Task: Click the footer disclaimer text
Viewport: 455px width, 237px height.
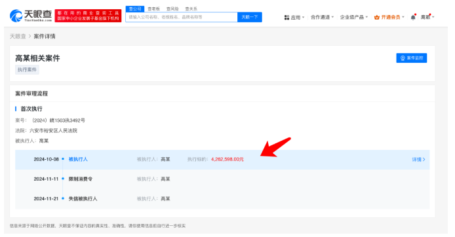Action: 98,226
